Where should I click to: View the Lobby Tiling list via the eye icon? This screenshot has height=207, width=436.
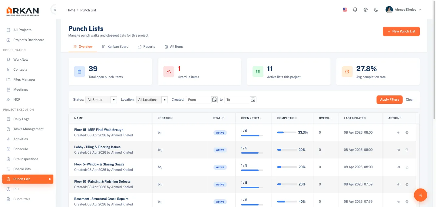click(399, 150)
